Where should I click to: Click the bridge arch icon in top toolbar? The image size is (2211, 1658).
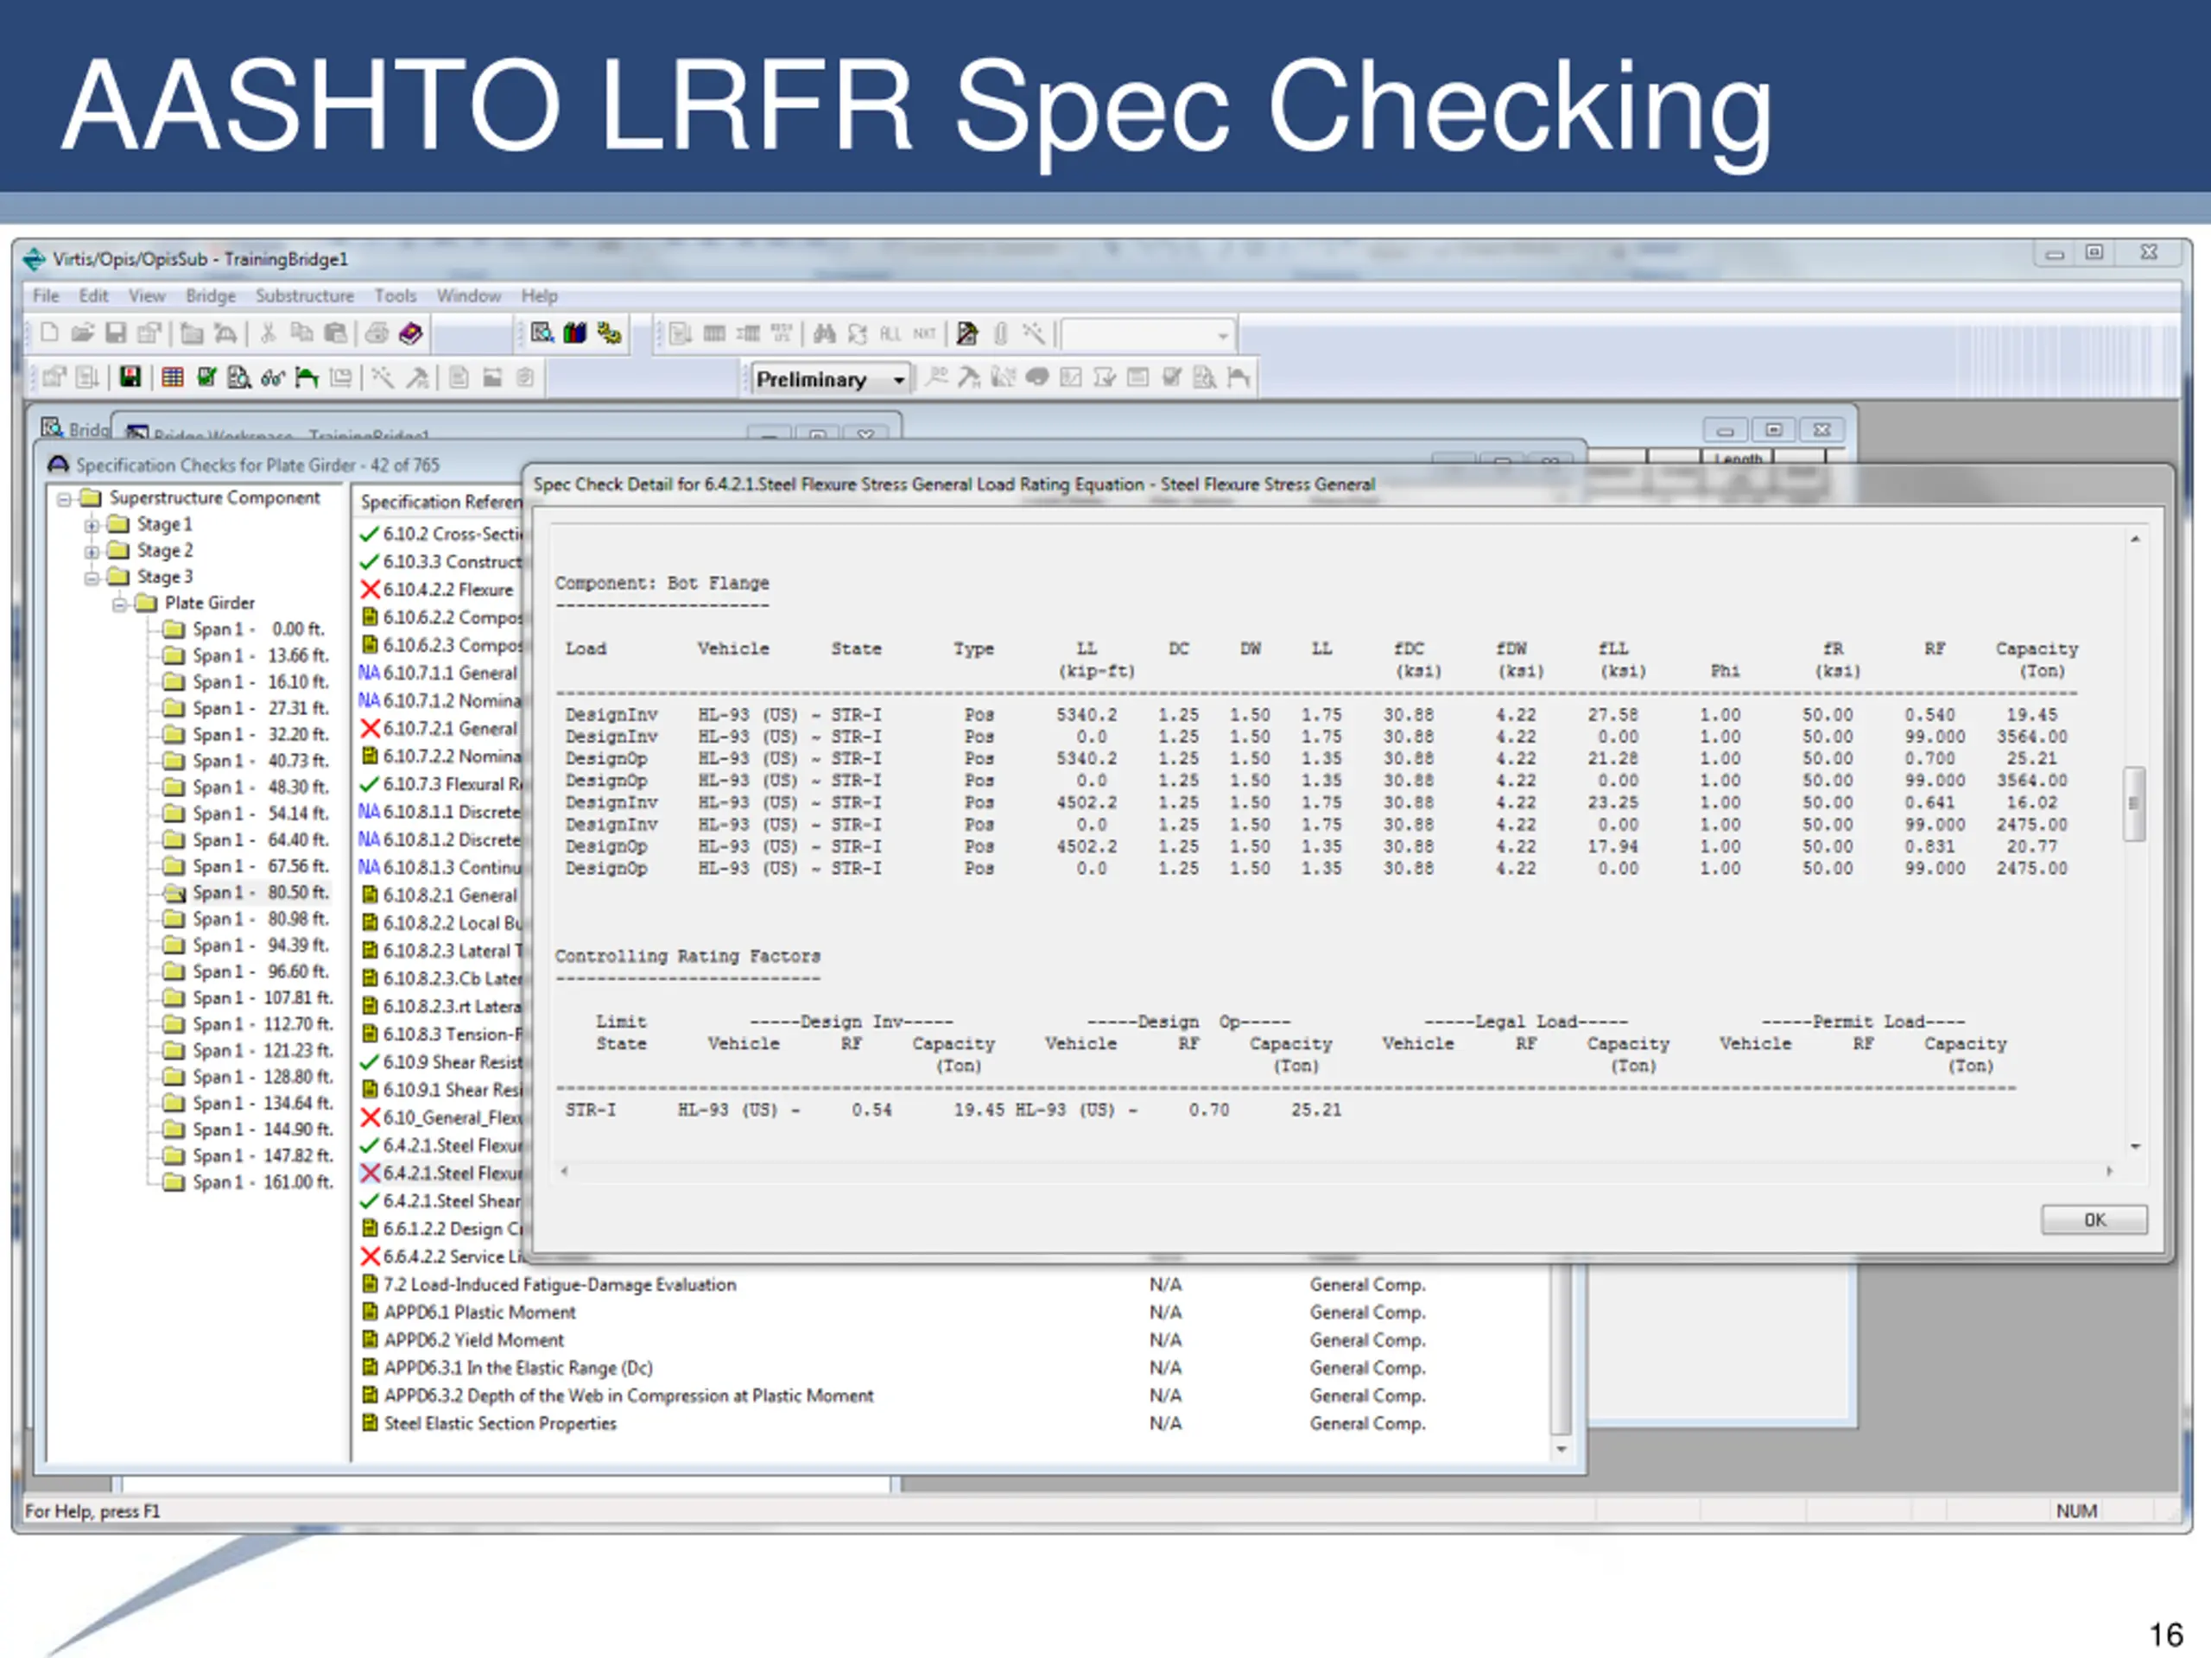[226, 334]
